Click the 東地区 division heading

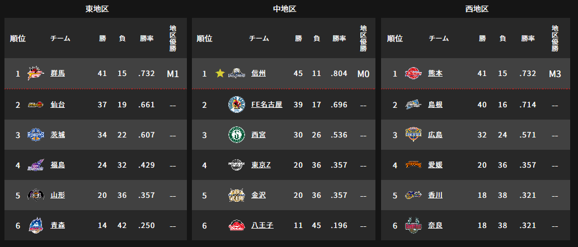point(97,9)
